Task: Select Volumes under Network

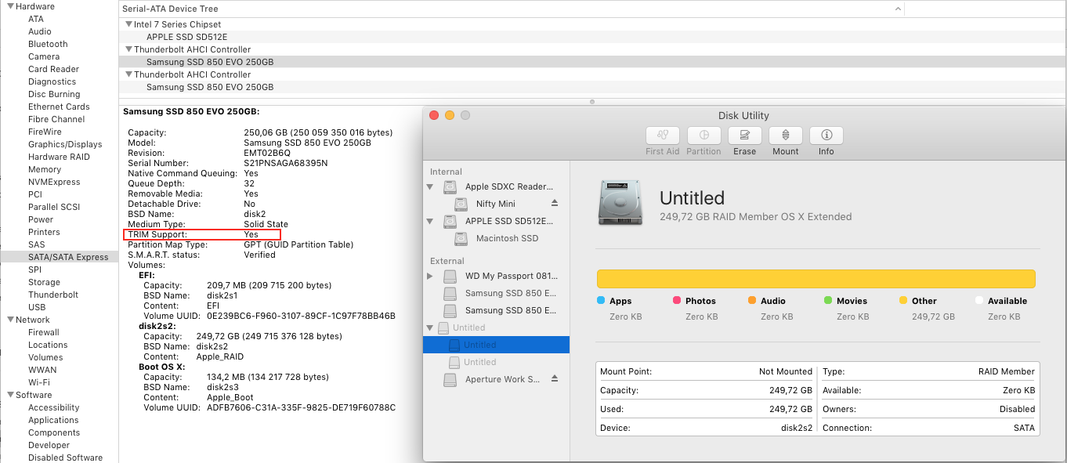Action: [x=45, y=357]
